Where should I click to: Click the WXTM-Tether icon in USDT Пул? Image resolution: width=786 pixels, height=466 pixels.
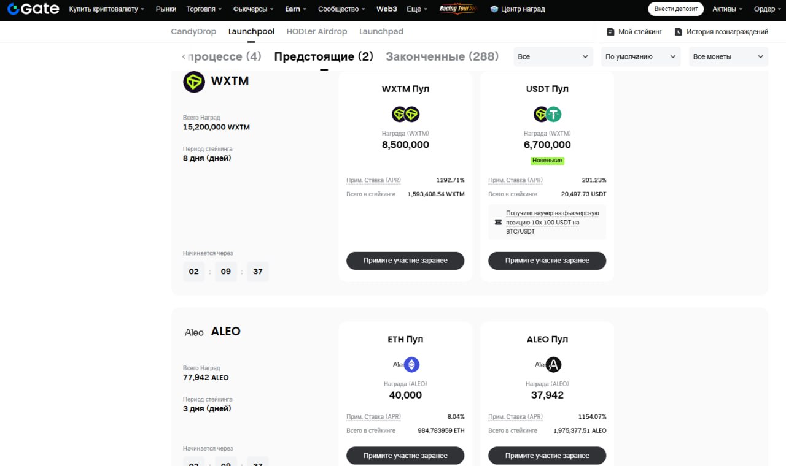coord(547,114)
